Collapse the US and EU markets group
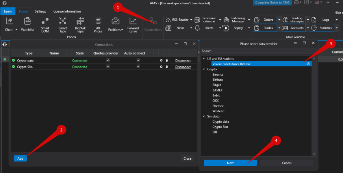The image size is (343, 173). click(x=204, y=59)
